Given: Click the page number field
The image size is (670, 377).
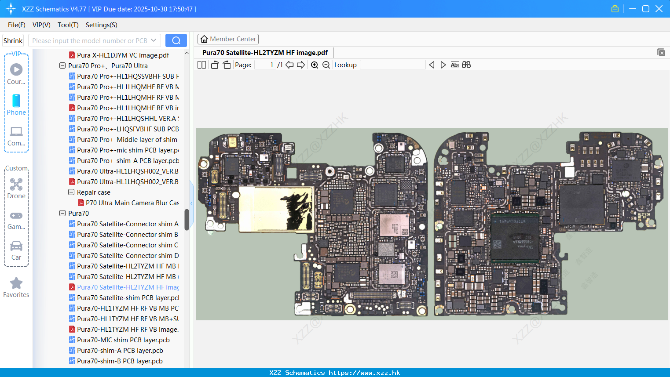Looking at the screenshot, I should 265,65.
